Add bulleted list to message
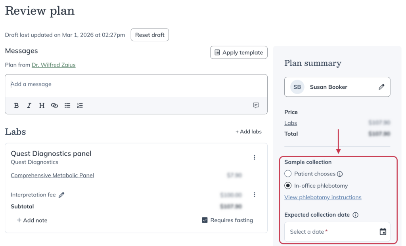This screenshot has width=406, height=246. coord(67,105)
